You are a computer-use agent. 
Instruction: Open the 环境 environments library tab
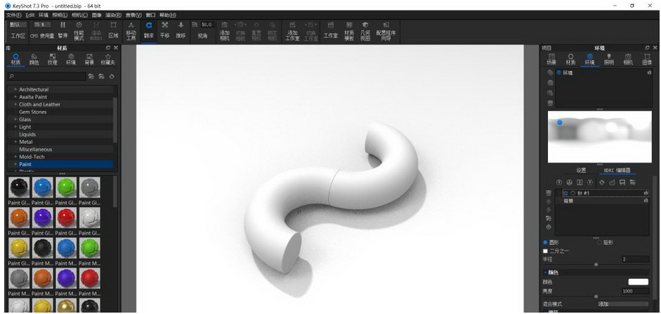[71, 59]
